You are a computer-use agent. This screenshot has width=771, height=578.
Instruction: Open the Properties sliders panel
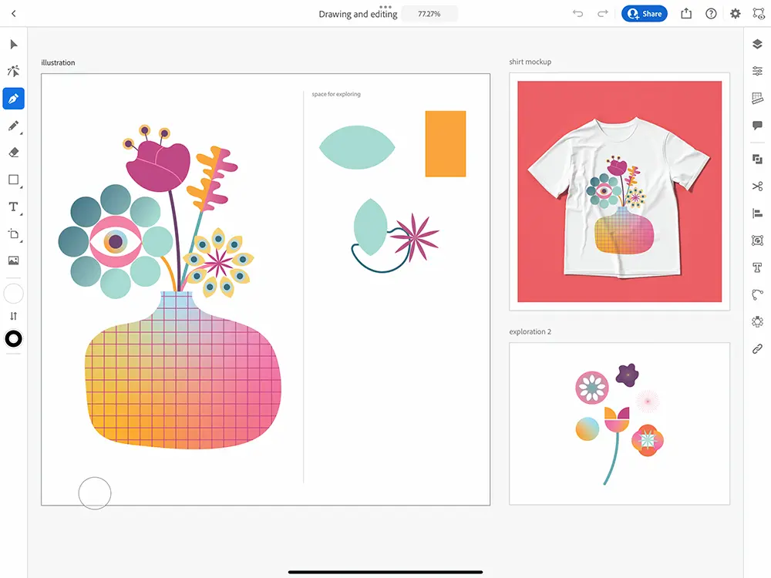[x=757, y=72]
